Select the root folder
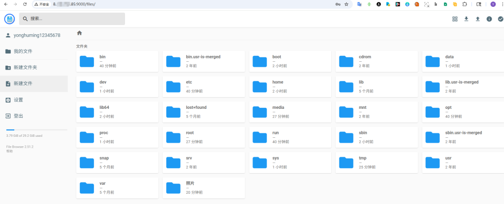This screenshot has height=204, width=504. (204, 137)
